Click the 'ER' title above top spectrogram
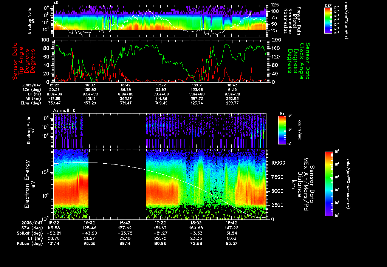Screen dimensions: 387x267 pos(56,2)
